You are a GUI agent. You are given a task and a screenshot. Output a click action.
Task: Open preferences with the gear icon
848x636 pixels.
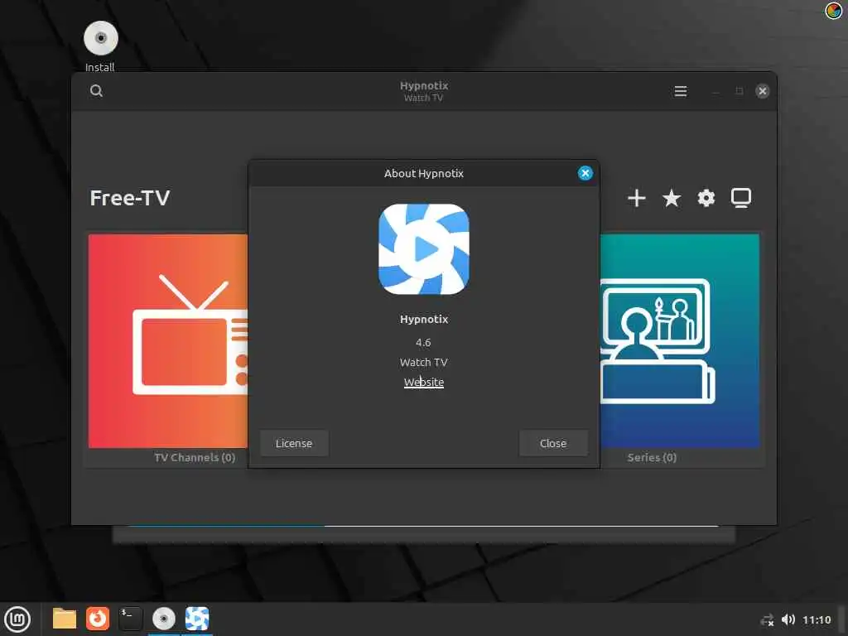(706, 198)
